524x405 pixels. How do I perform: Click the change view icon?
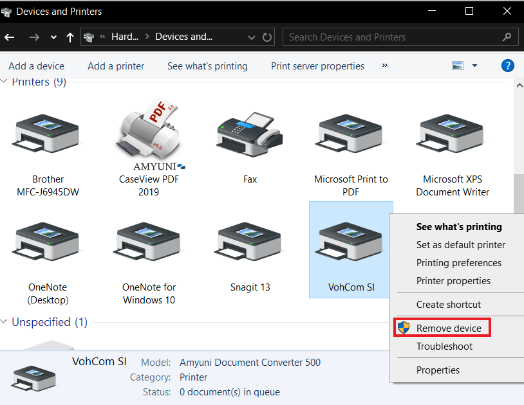458,66
